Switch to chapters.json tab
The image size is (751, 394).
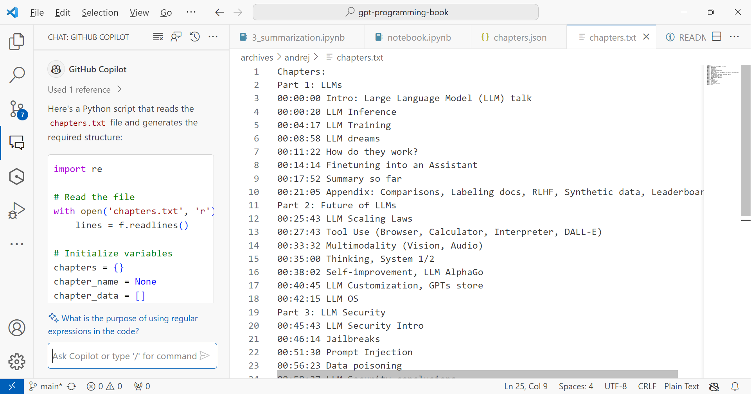pyautogui.click(x=519, y=37)
